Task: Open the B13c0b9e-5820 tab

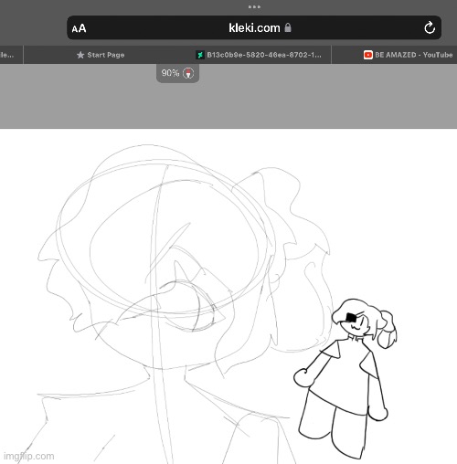Action: pyautogui.click(x=259, y=55)
